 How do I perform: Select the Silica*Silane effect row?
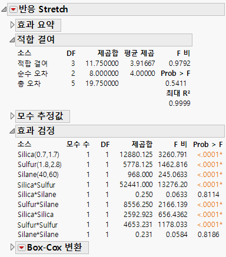click(x=120, y=195)
